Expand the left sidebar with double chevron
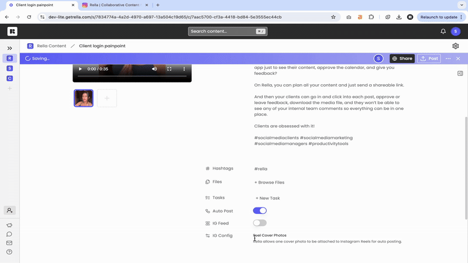 [x=9, y=48]
